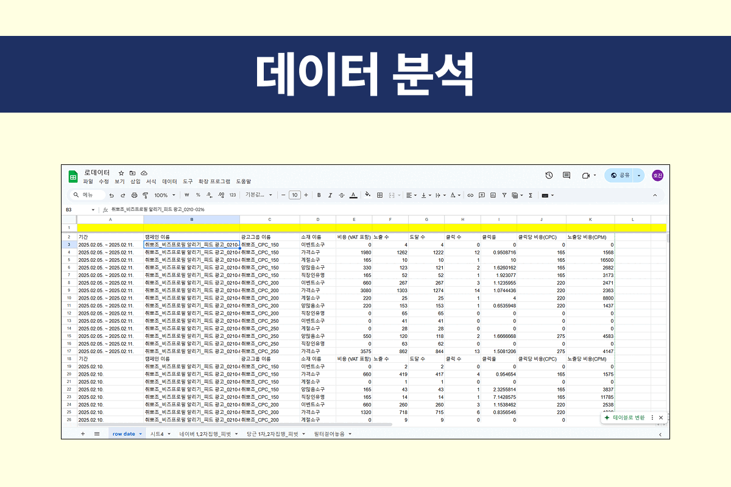Click the functions sigma icon

531,195
